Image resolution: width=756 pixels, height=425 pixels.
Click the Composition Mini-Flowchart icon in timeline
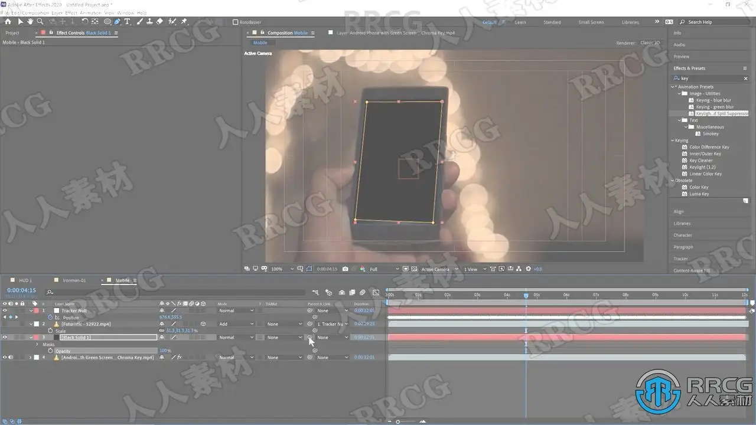(x=315, y=292)
